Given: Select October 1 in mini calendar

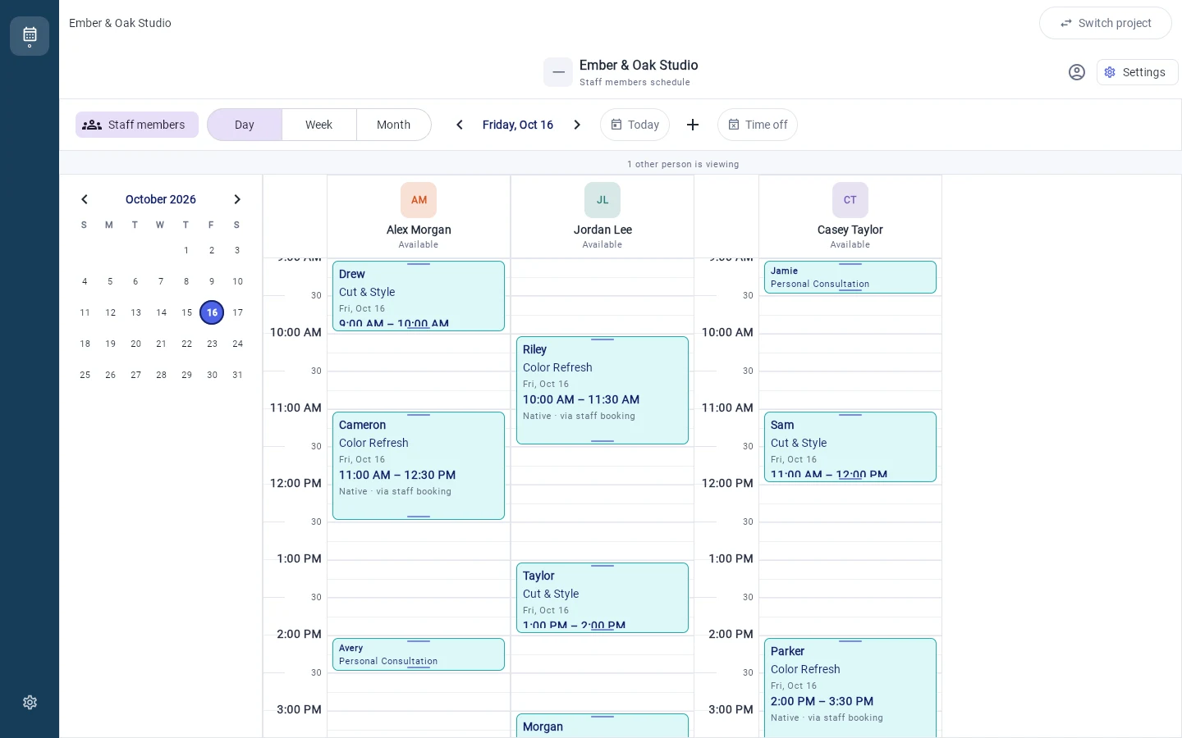Looking at the screenshot, I should pos(186,250).
